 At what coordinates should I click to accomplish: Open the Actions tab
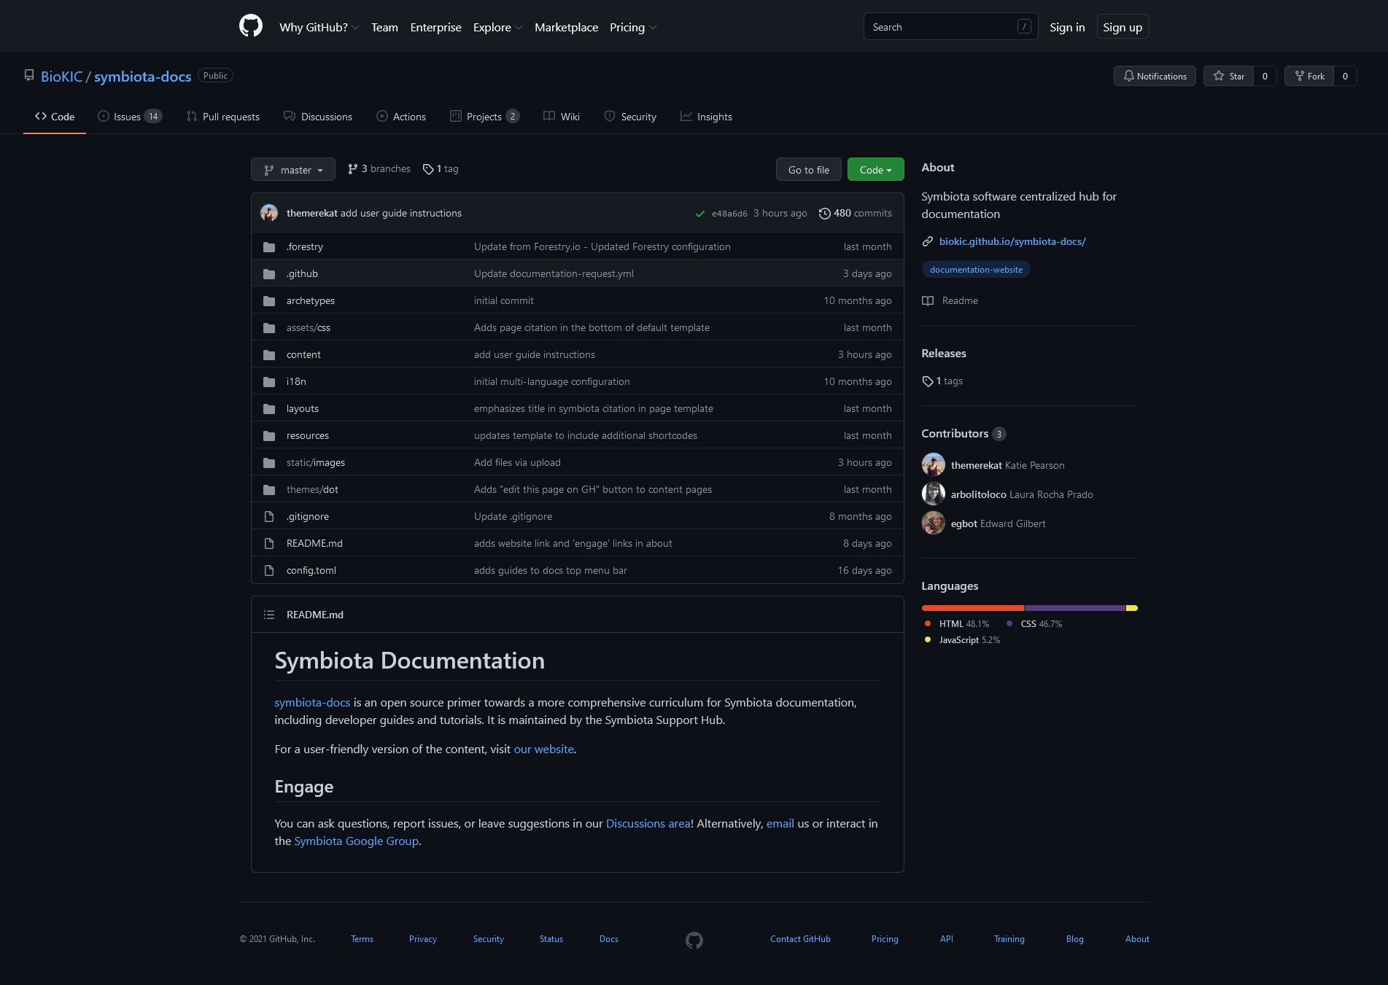pyautogui.click(x=401, y=117)
